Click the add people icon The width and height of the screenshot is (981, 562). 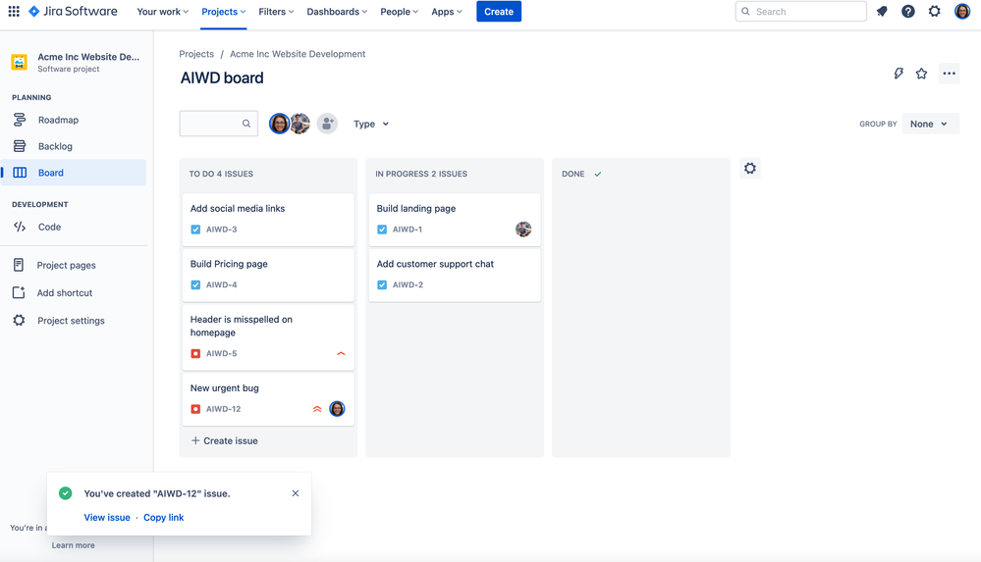[x=327, y=124]
